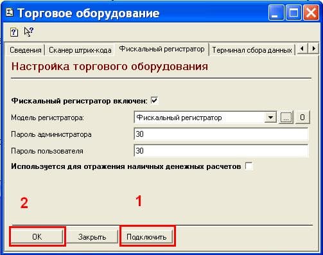
Task: Open the ellipsis selection button next to model
Action: point(286,118)
